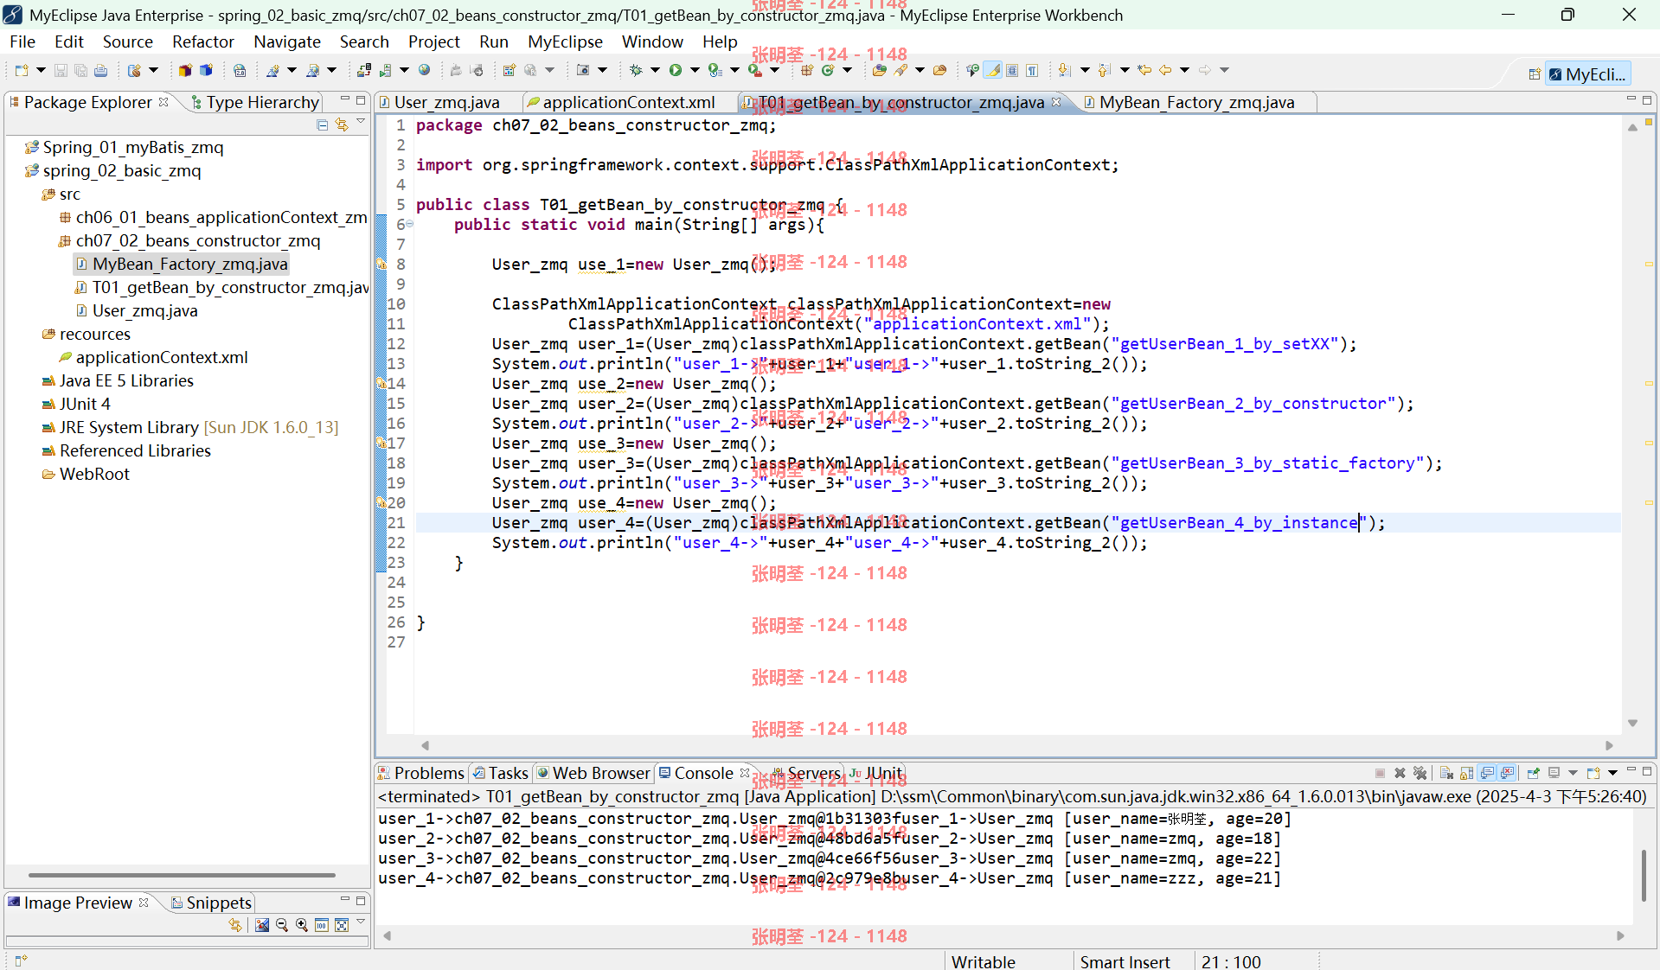Click Open Perspective icon
Image resolution: width=1660 pixels, height=970 pixels.
tap(1535, 74)
